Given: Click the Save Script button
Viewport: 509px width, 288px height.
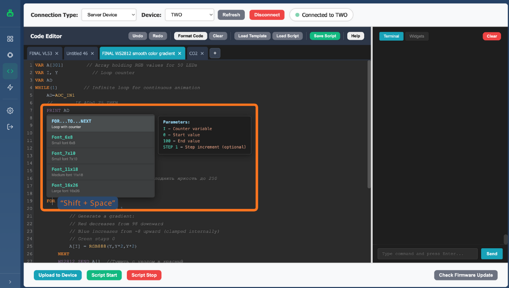Looking at the screenshot, I should (325, 36).
